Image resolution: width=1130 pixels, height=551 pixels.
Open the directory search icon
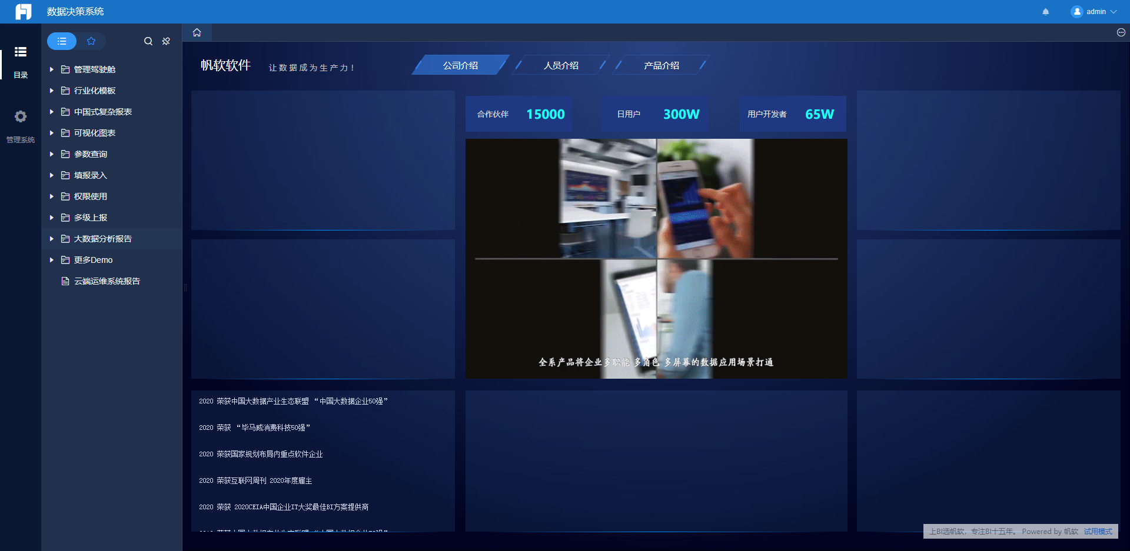[148, 41]
